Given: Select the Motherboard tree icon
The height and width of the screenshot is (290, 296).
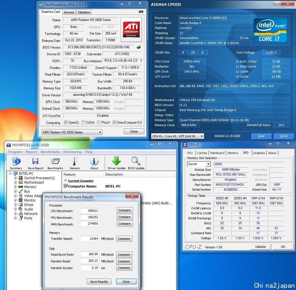Looking at the screenshot, I should click(21, 183).
